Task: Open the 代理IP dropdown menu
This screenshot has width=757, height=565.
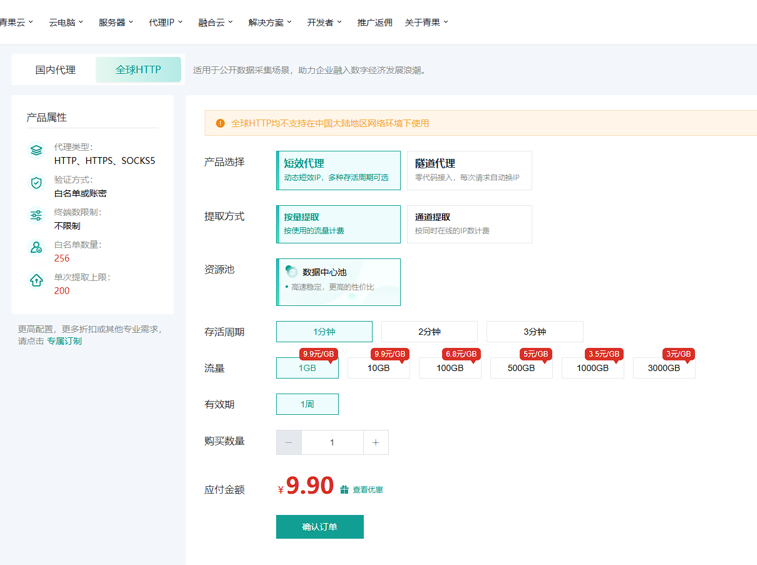Action: coord(166,22)
